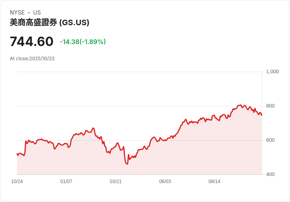Click the 800 y-axis label

[271, 106]
